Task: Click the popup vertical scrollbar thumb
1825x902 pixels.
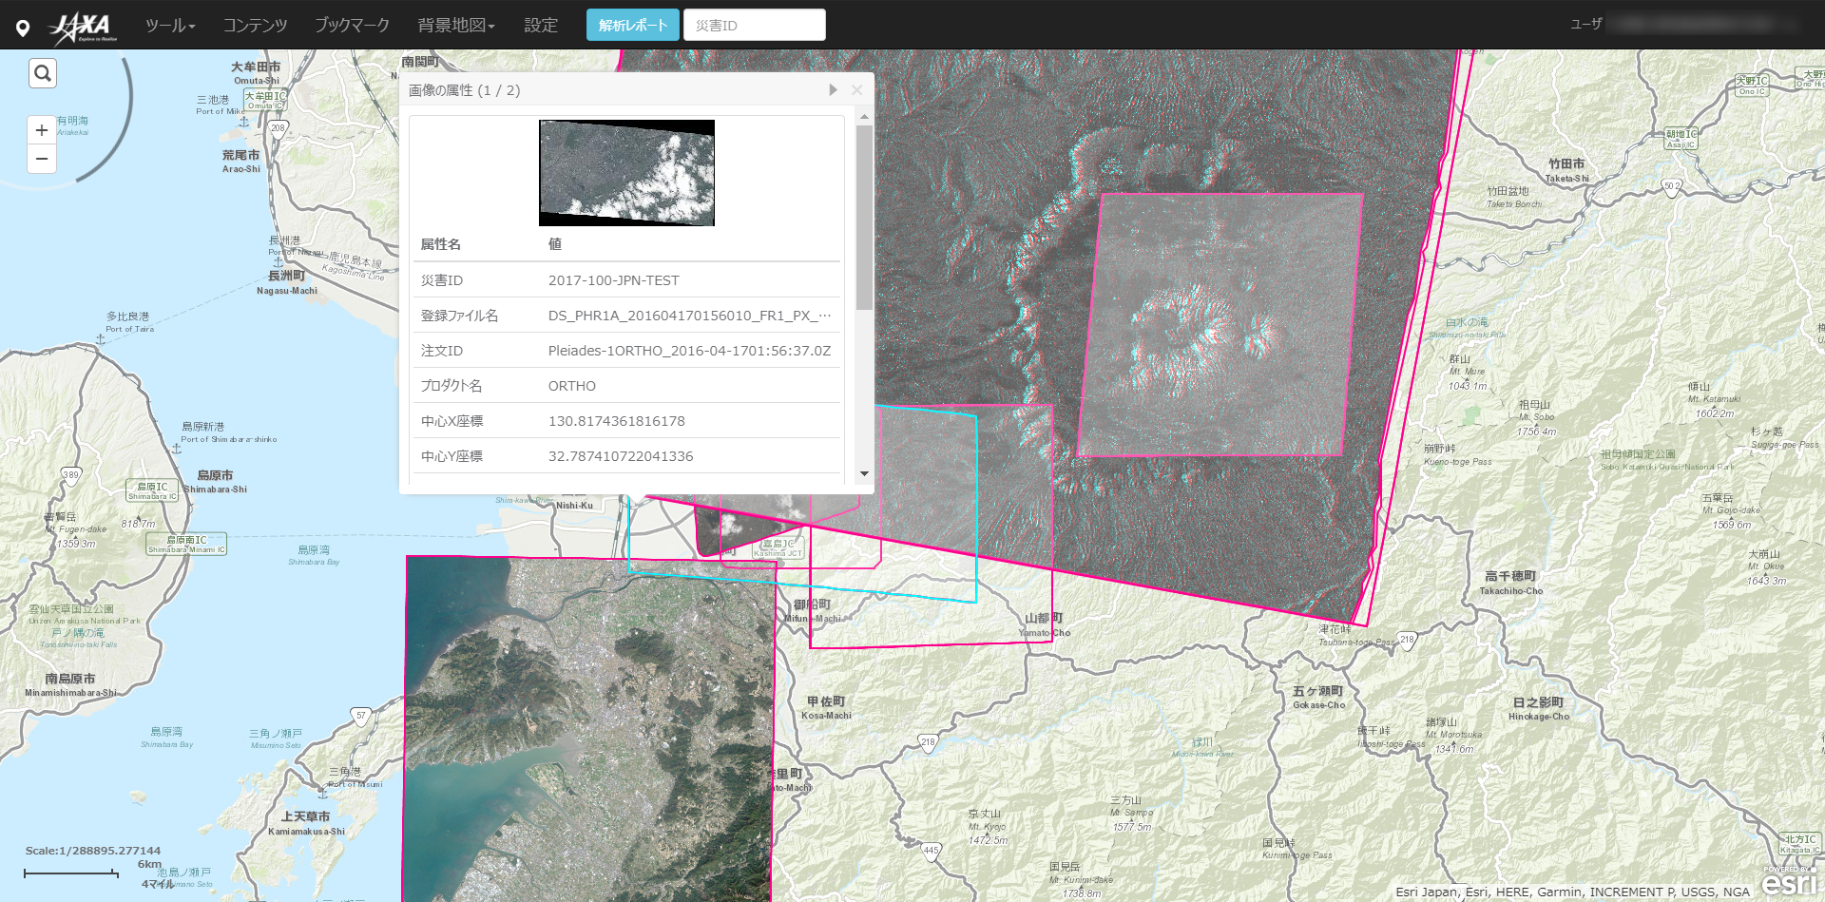Action: point(864,217)
